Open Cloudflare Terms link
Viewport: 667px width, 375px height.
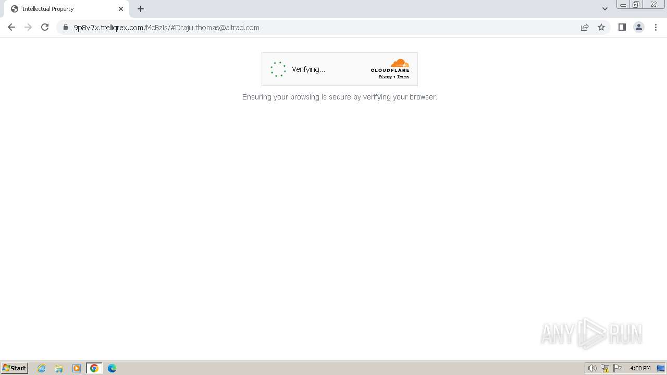pos(403,77)
